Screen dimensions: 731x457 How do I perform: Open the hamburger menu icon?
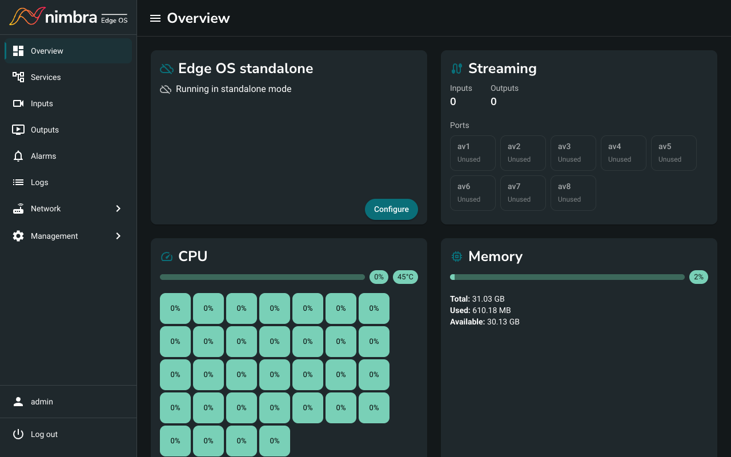pos(155,18)
